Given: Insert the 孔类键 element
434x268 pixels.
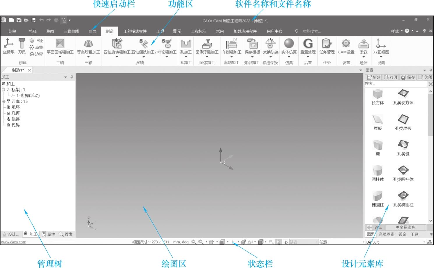Looking at the screenshot, I should coord(403,148).
